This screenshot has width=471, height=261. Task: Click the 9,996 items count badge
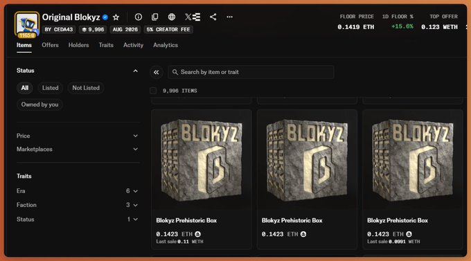[x=93, y=30]
